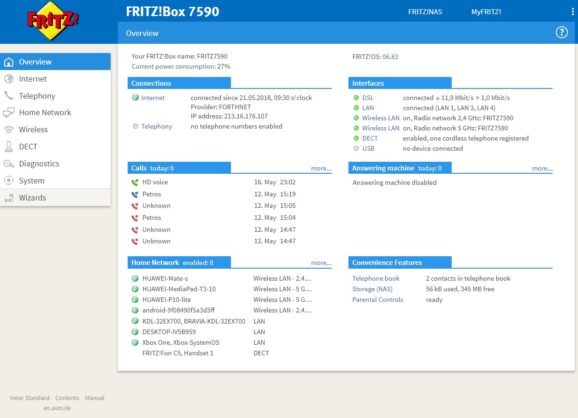
Task: Click the Wireless LAN 5 GHz link
Action: (x=381, y=128)
